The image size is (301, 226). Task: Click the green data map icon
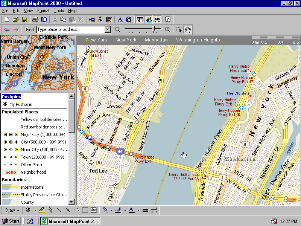109,20
